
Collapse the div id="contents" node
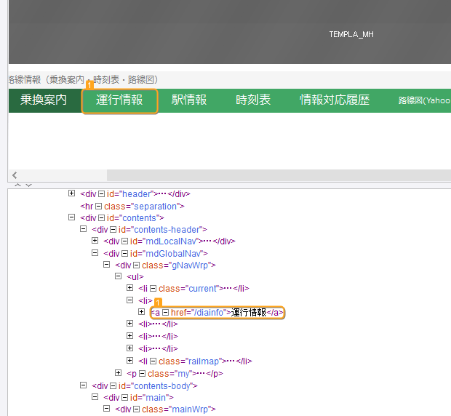click(x=71, y=217)
